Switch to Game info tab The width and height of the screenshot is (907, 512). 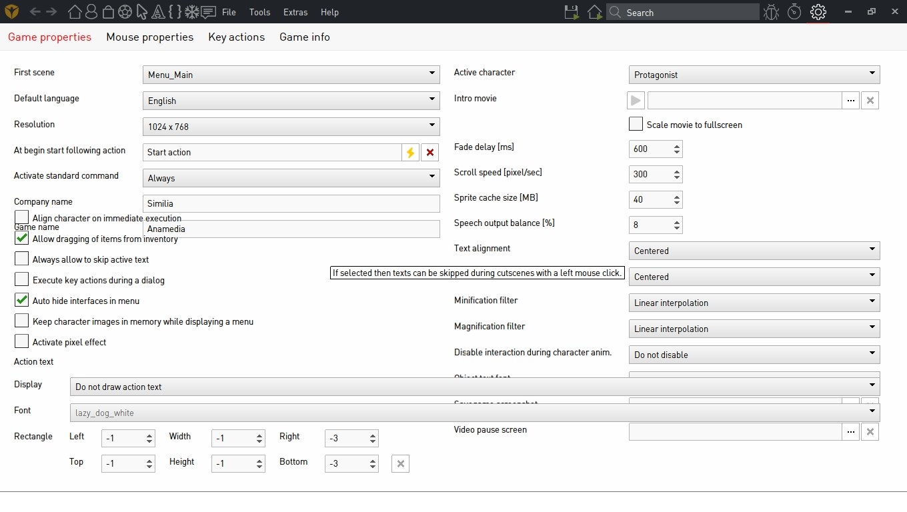[304, 37]
